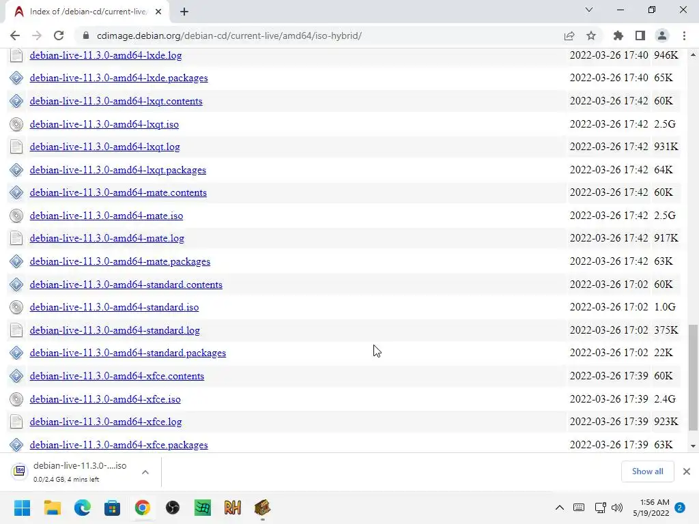Open debian-live-11.3.0-amd64-xfce.log link

click(x=106, y=422)
